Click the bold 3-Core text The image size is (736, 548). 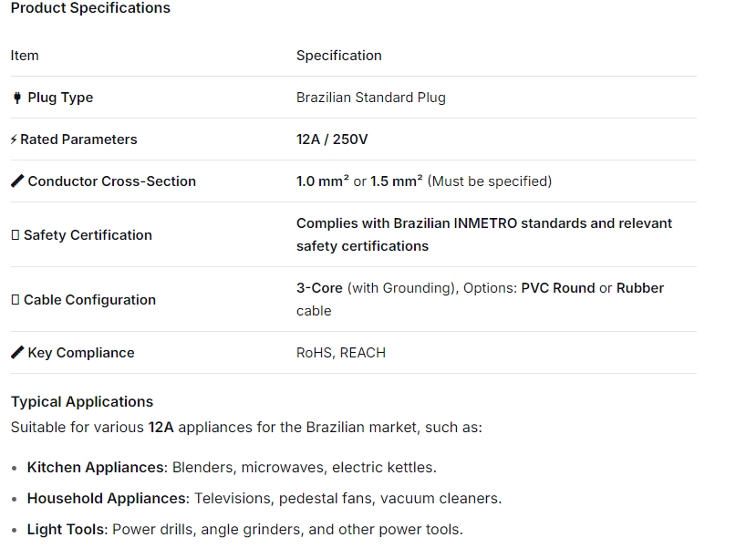(x=319, y=288)
